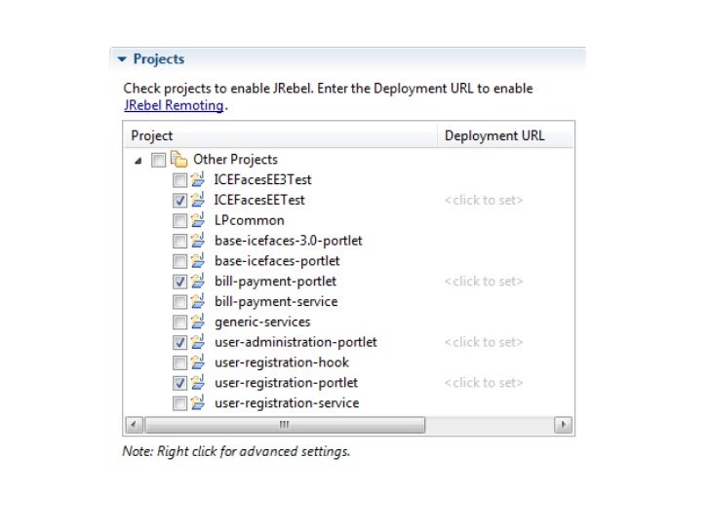This screenshot has height=532, width=710.
Task: Check the base-icefaces-portlet checkbox
Action: [179, 261]
